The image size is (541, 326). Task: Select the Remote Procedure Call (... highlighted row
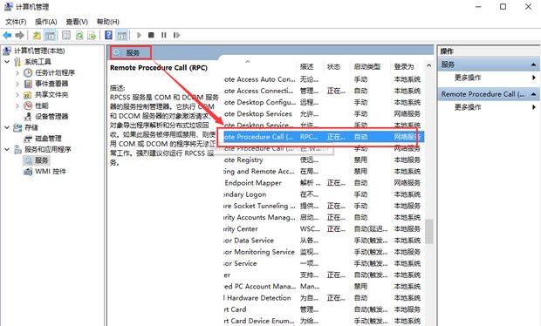[324, 137]
